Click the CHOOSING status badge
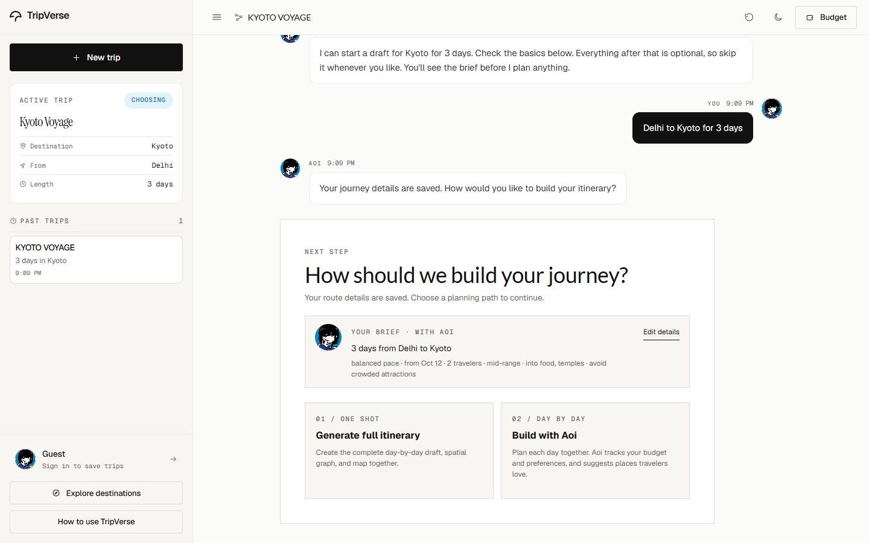Screen dimensions: 869x543 tap(148, 100)
